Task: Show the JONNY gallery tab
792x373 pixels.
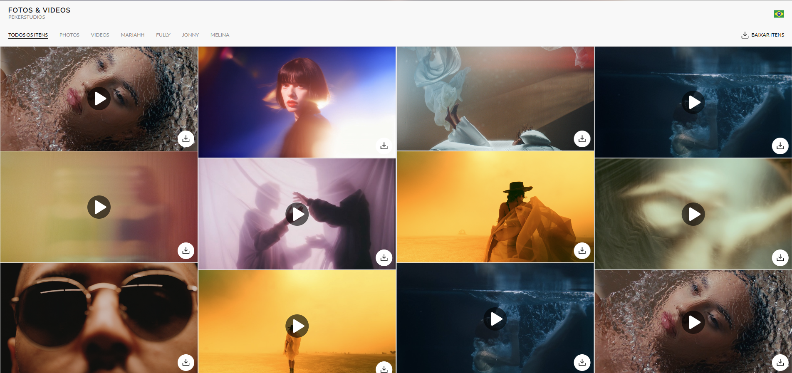Action: click(x=190, y=35)
